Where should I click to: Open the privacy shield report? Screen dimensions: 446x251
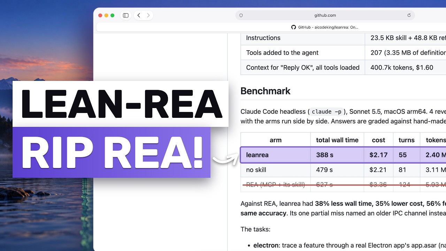(x=241, y=15)
